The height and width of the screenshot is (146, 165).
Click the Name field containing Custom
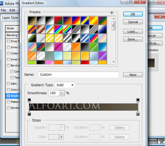[x=79, y=75]
